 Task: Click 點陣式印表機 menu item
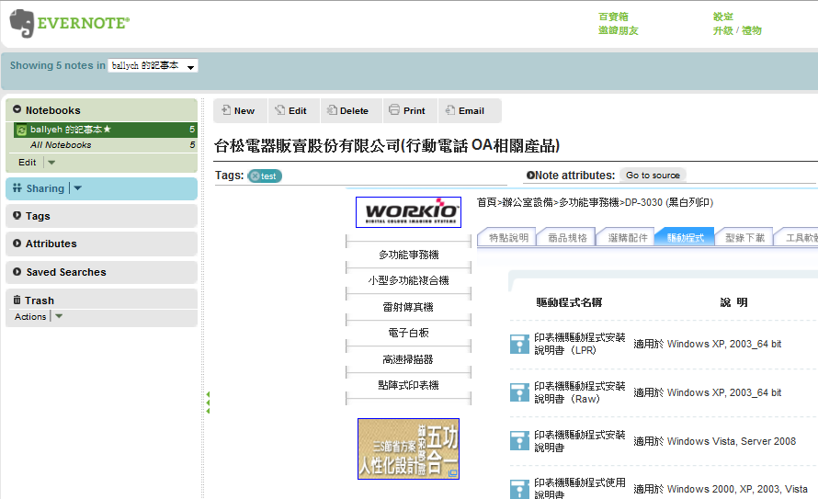click(408, 385)
